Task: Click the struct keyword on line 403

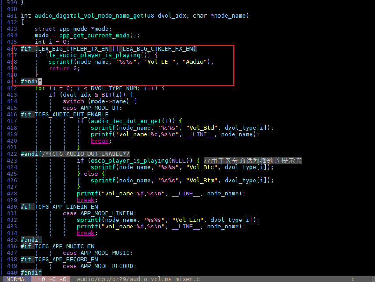Action: (45, 29)
